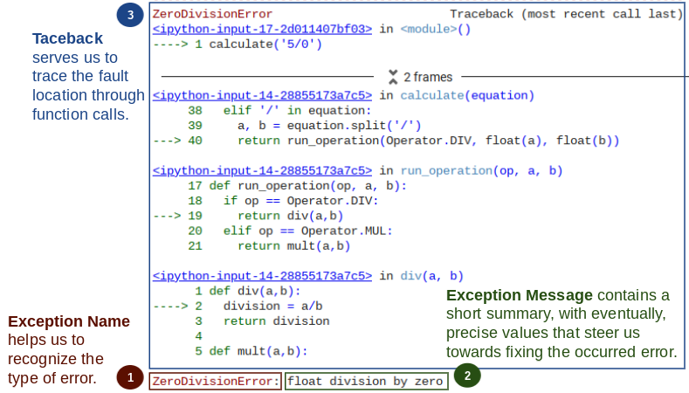Click the '2 frames' label text
Screen dimensions: 689x393
428,77
